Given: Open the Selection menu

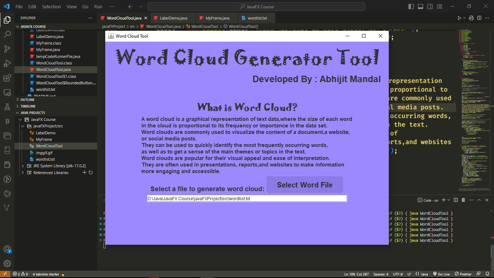Looking at the screenshot, I should pyautogui.click(x=51, y=7).
